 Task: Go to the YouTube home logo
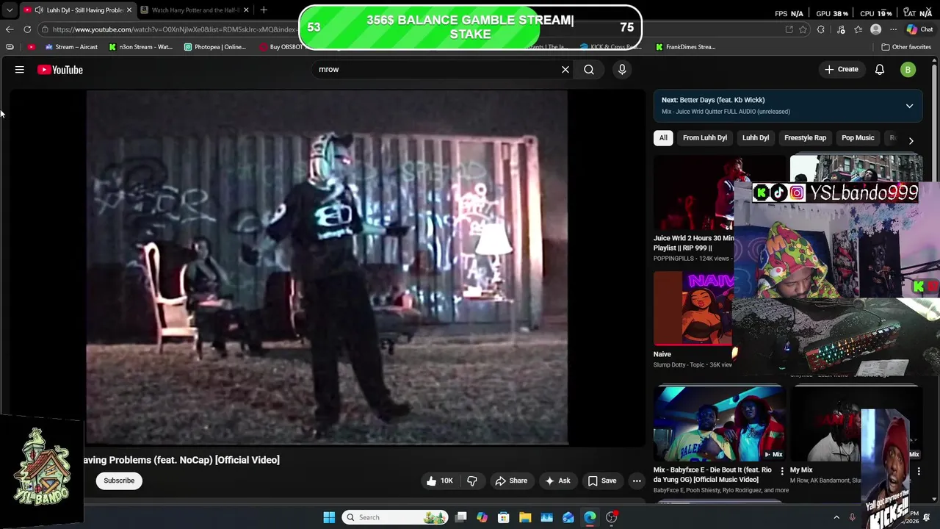[x=60, y=70]
